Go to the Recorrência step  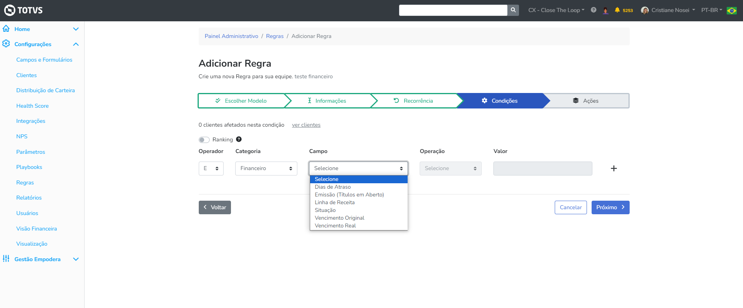(413, 101)
